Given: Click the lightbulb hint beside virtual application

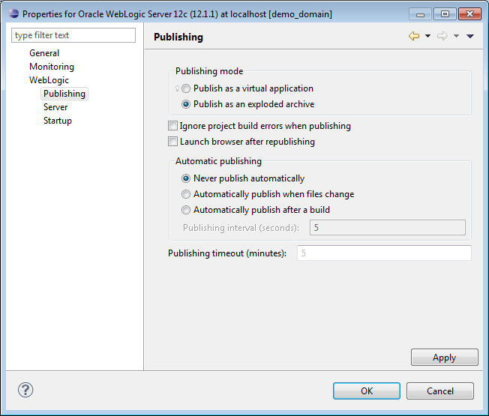Looking at the screenshot, I should [x=177, y=88].
